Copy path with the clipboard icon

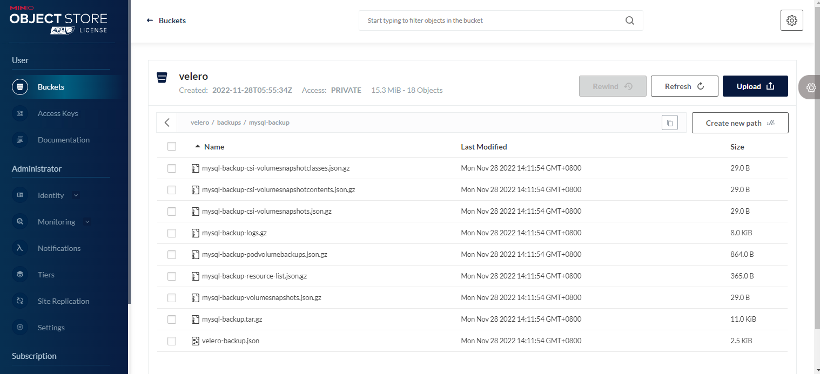pyautogui.click(x=670, y=123)
